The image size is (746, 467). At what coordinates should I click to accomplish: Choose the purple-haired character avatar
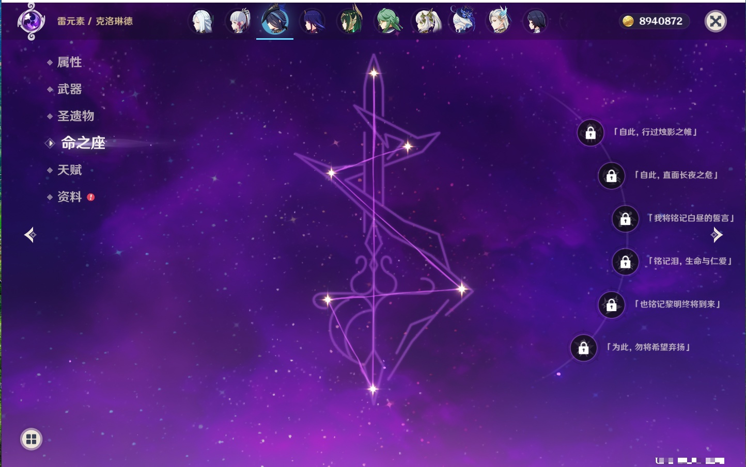[313, 22]
